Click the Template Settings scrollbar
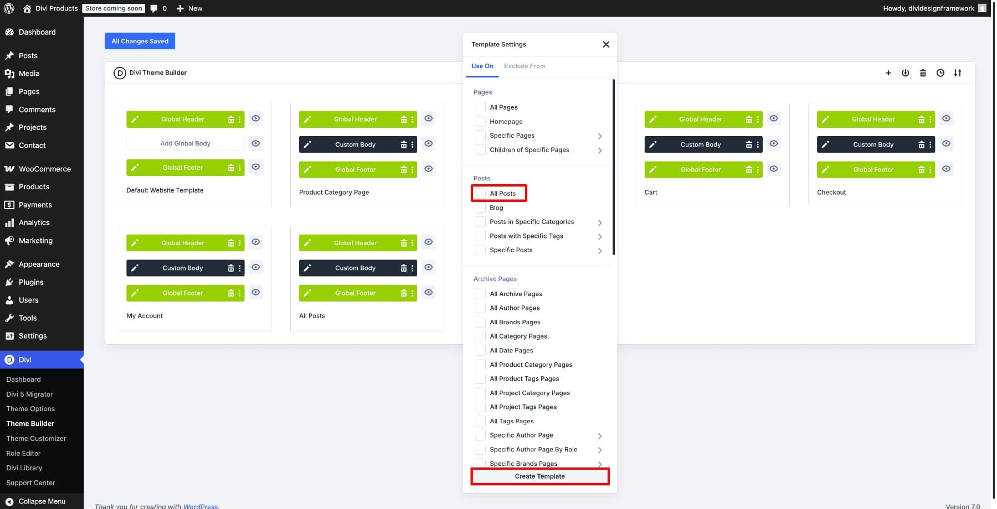 (x=614, y=167)
